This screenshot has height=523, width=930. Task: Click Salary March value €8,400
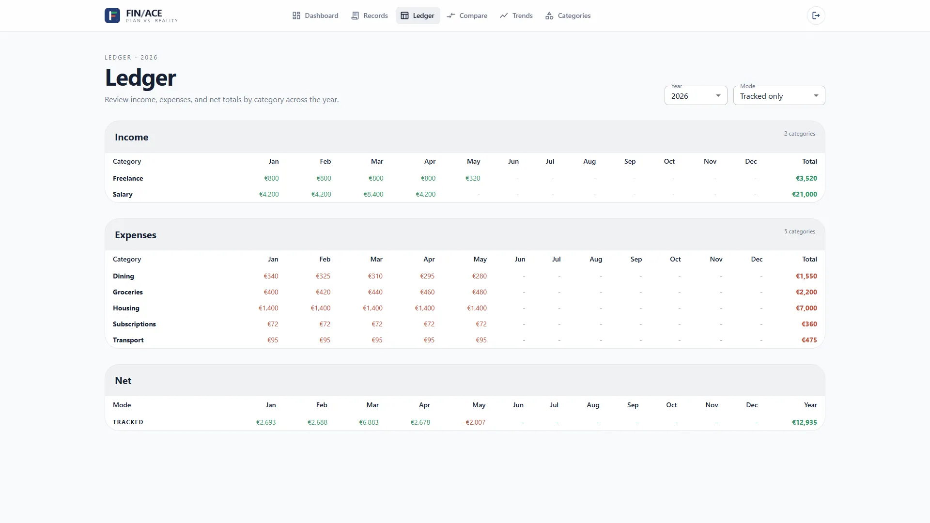tap(373, 194)
